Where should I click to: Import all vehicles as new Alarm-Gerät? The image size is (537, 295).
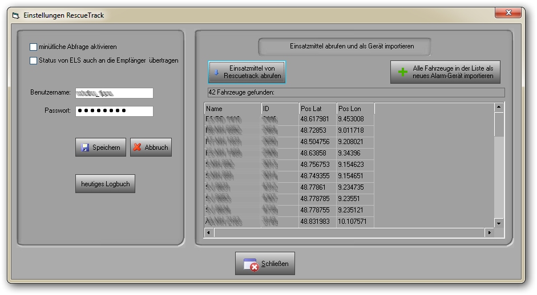(445, 72)
